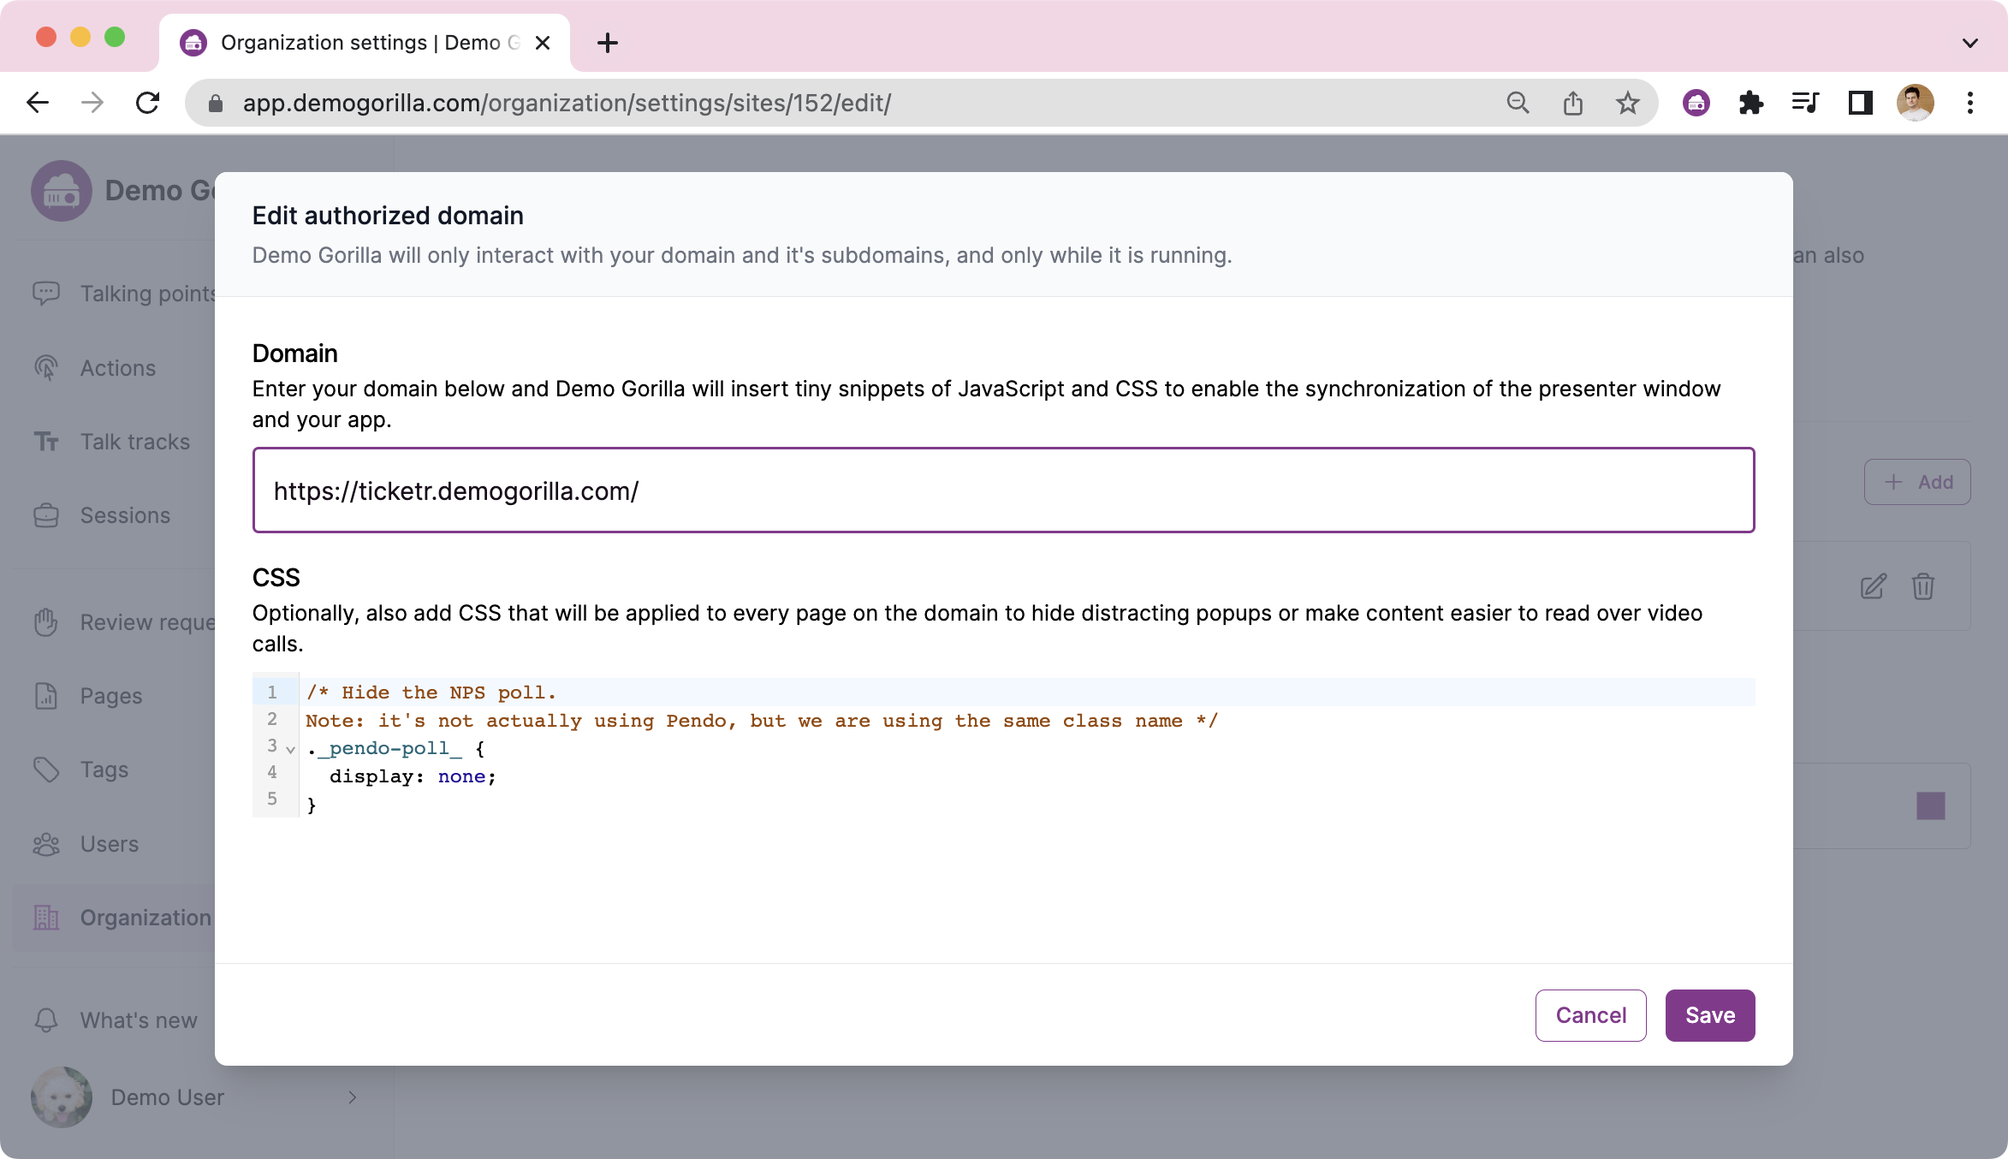2008x1159 pixels.
Task: Click the Chrome profile avatar
Action: coord(1915,104)
